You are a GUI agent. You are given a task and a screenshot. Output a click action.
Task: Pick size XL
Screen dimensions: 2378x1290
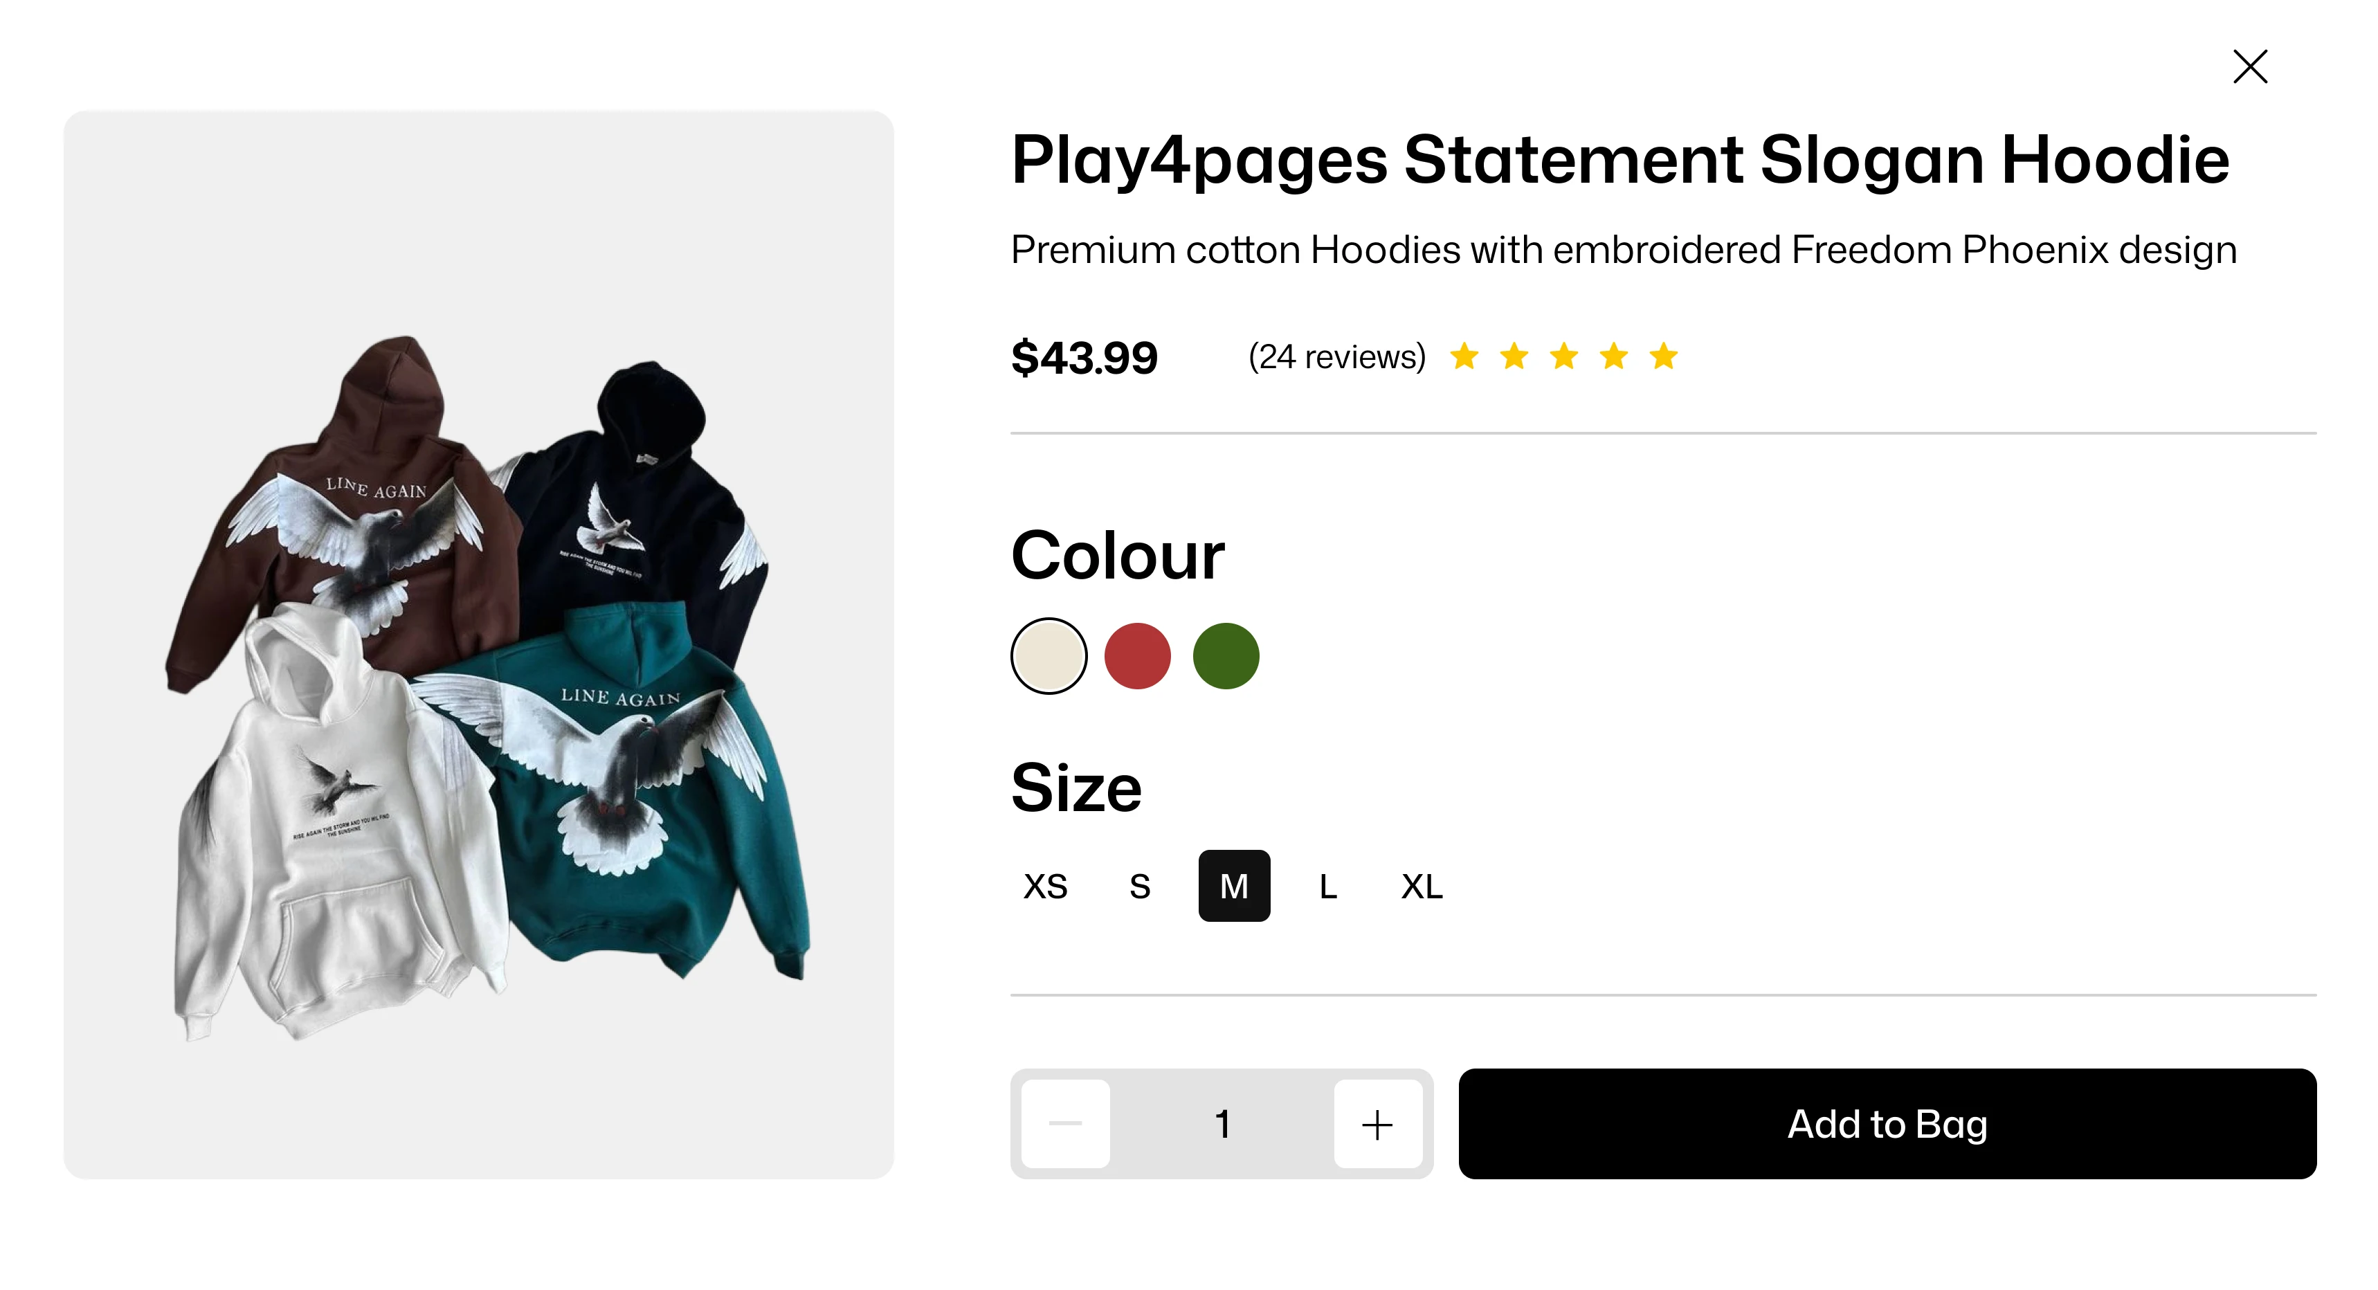click(x=1422, y=887)
